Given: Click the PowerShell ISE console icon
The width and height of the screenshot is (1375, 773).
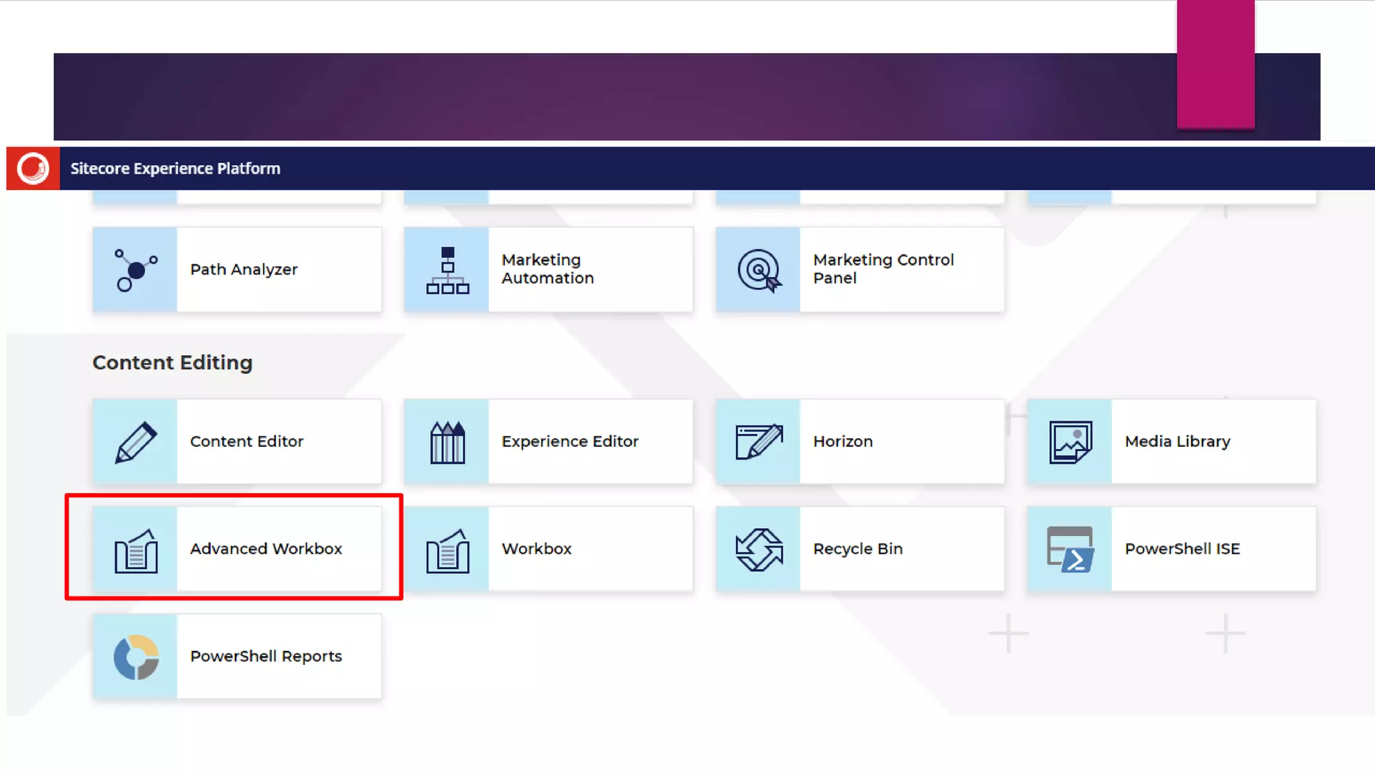Looking at the screenshot, I should 1070,550.
